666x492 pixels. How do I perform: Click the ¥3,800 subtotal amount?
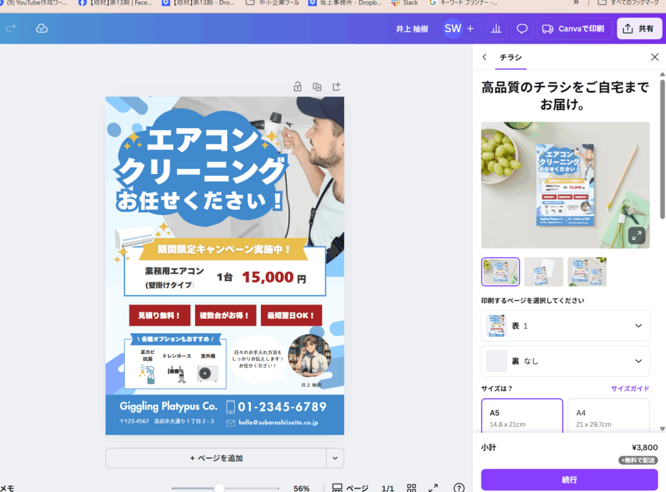coord(645,447)
